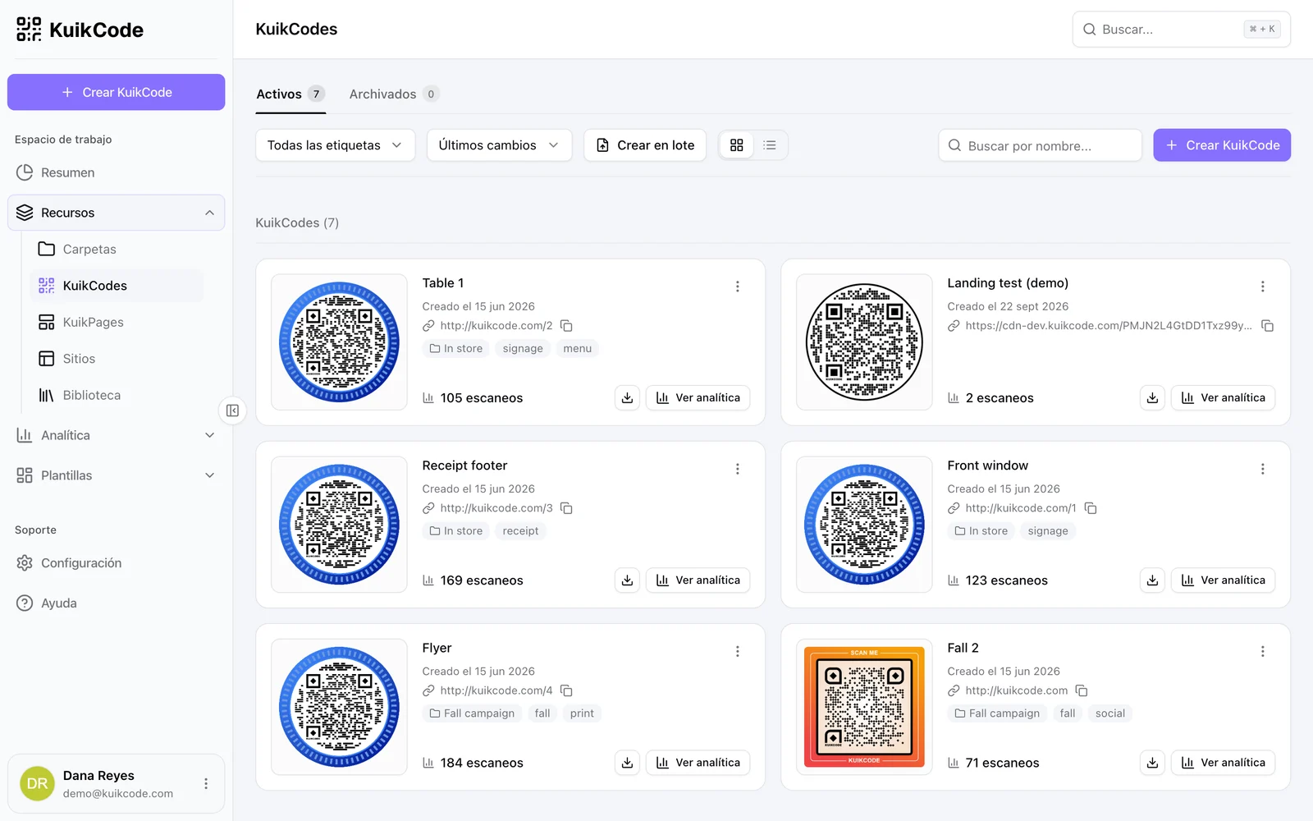Open Dana Reyes account options menu
The height and width of the screenshot is (821, 1313).
pyautogui.click(x=206, y=784)
